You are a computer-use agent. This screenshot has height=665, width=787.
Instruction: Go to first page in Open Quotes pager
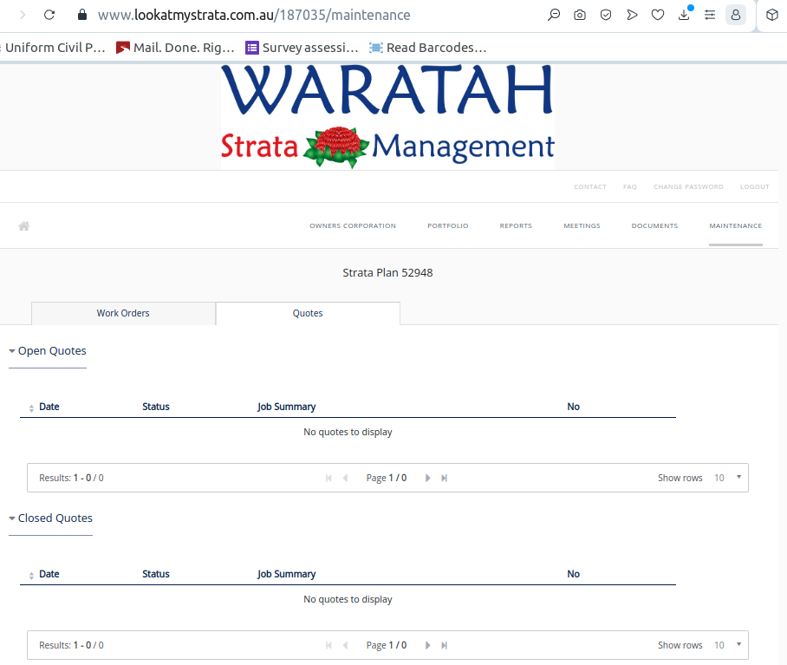[328, 478]
